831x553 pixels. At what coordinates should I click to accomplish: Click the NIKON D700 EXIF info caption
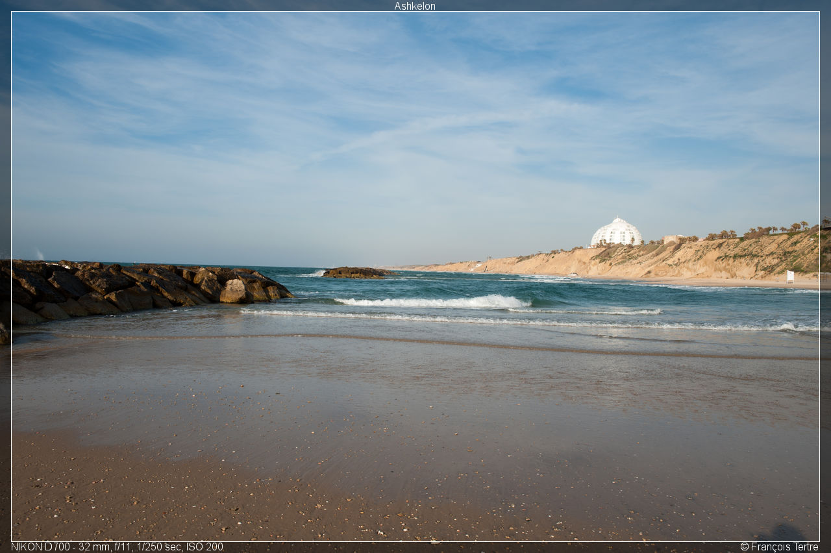[x=117, y=547]
